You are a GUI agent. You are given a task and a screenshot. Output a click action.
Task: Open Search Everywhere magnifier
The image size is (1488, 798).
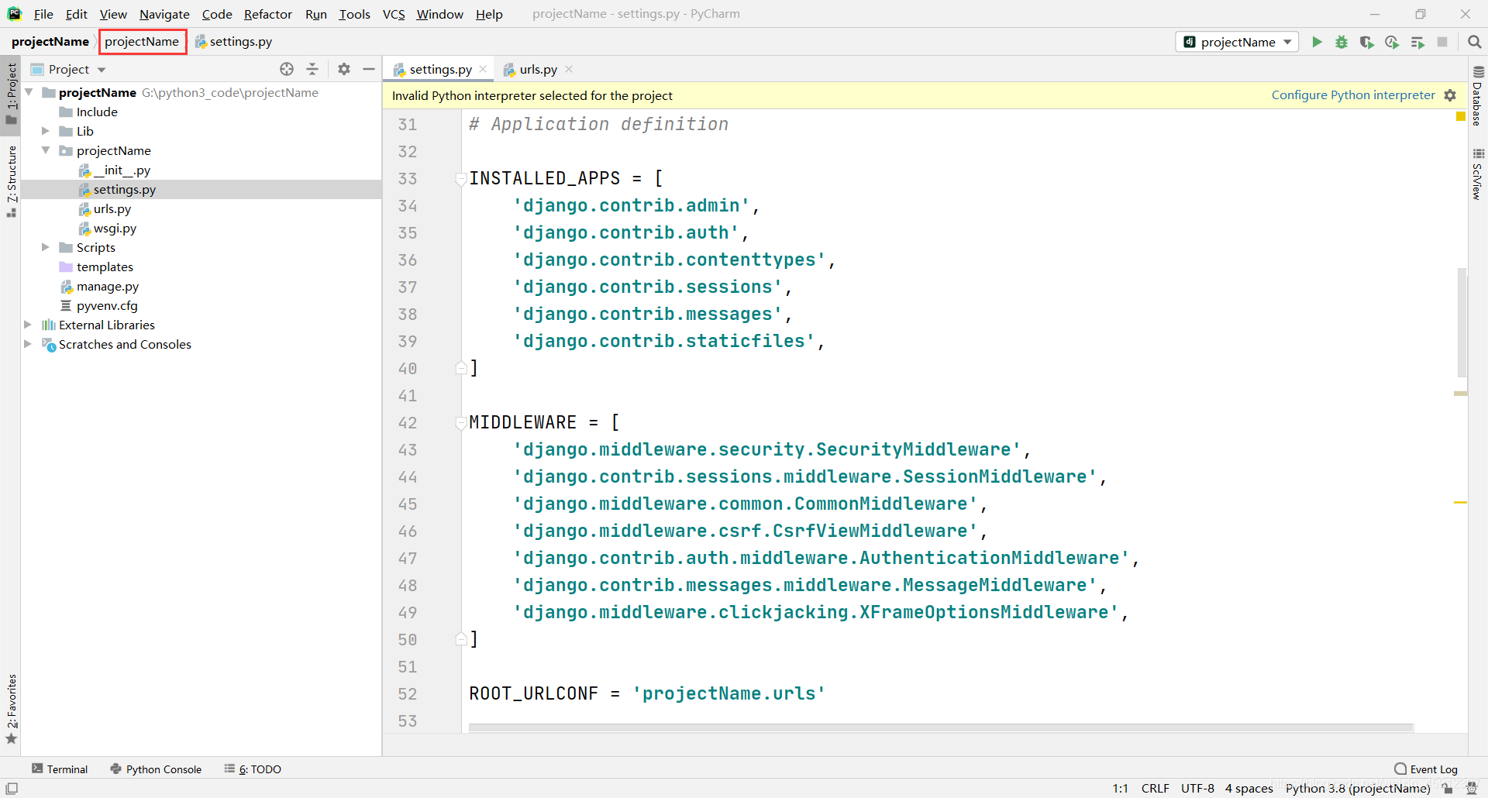point(1475,42)
